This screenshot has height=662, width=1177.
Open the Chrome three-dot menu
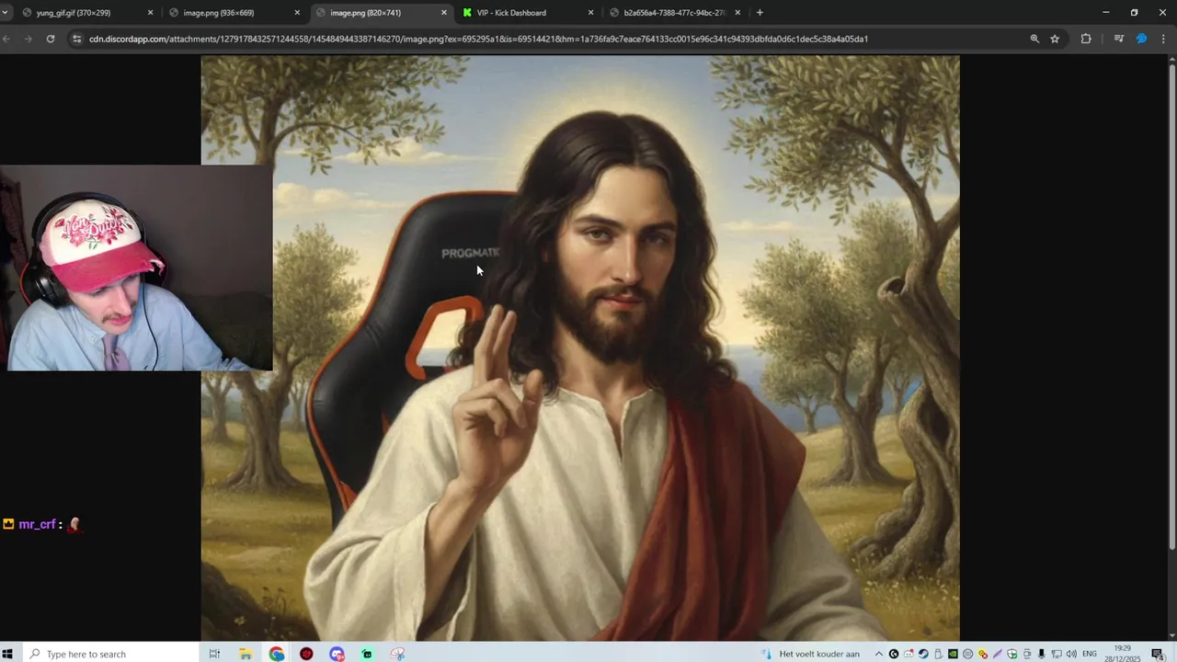tap(1165, 39)
